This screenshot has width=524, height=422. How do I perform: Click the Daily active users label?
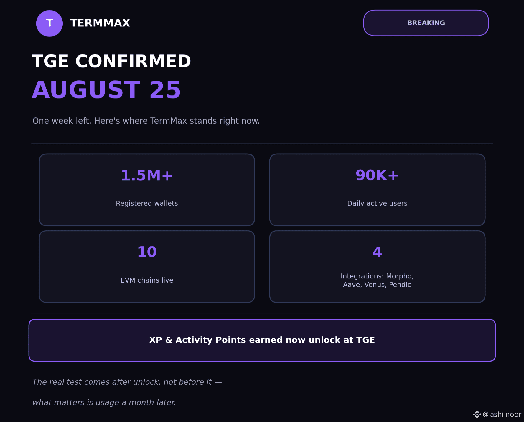377,203
